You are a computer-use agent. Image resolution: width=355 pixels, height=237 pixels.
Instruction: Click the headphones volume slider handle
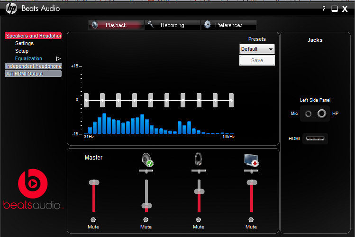tap(199, 191)
